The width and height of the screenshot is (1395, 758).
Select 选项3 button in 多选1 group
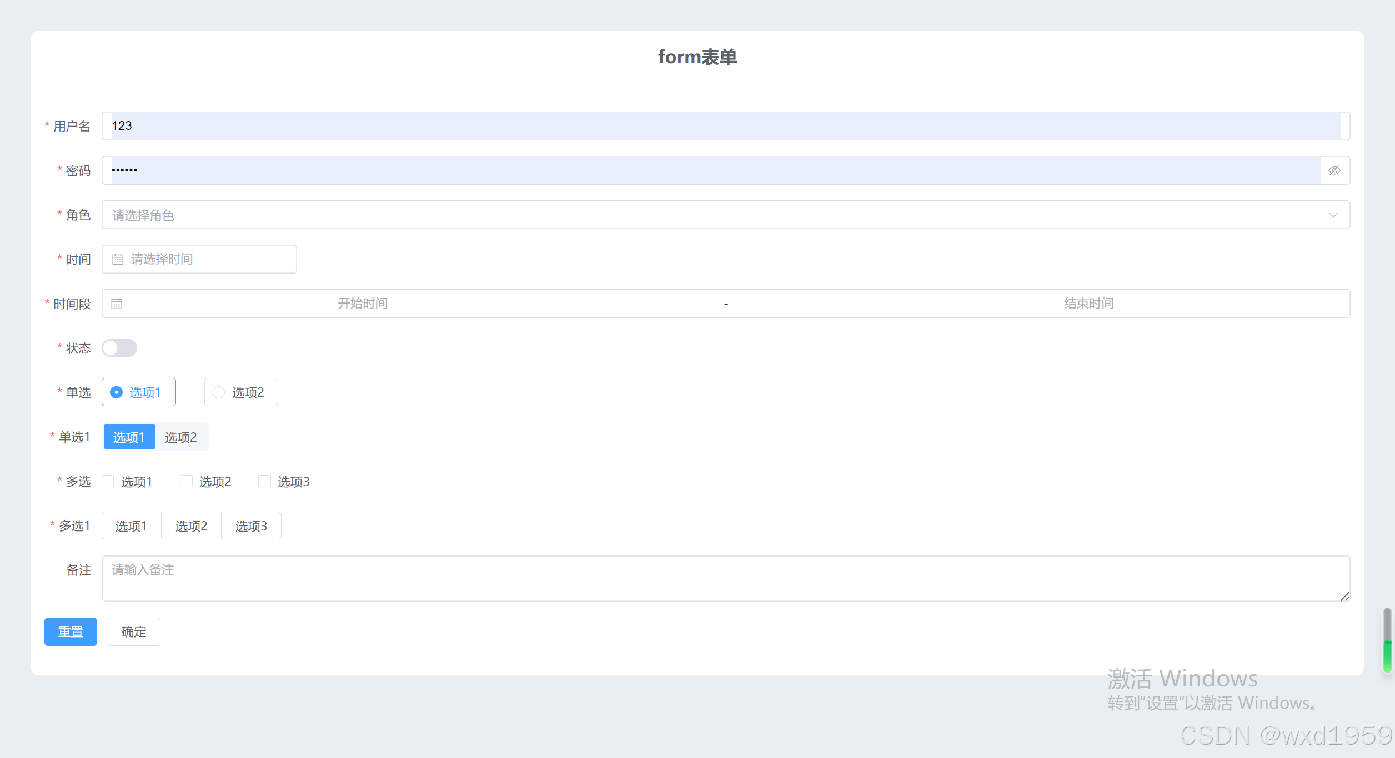click(251, 525)
